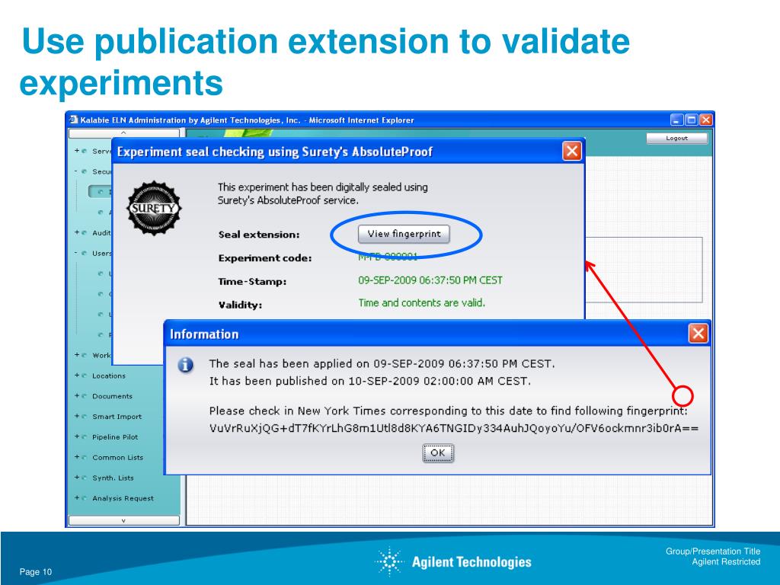The height and width of the screenshot is (585, 780).
Task: Click the sidebar scroll-down arrow bar
Action: pos(124,520)
